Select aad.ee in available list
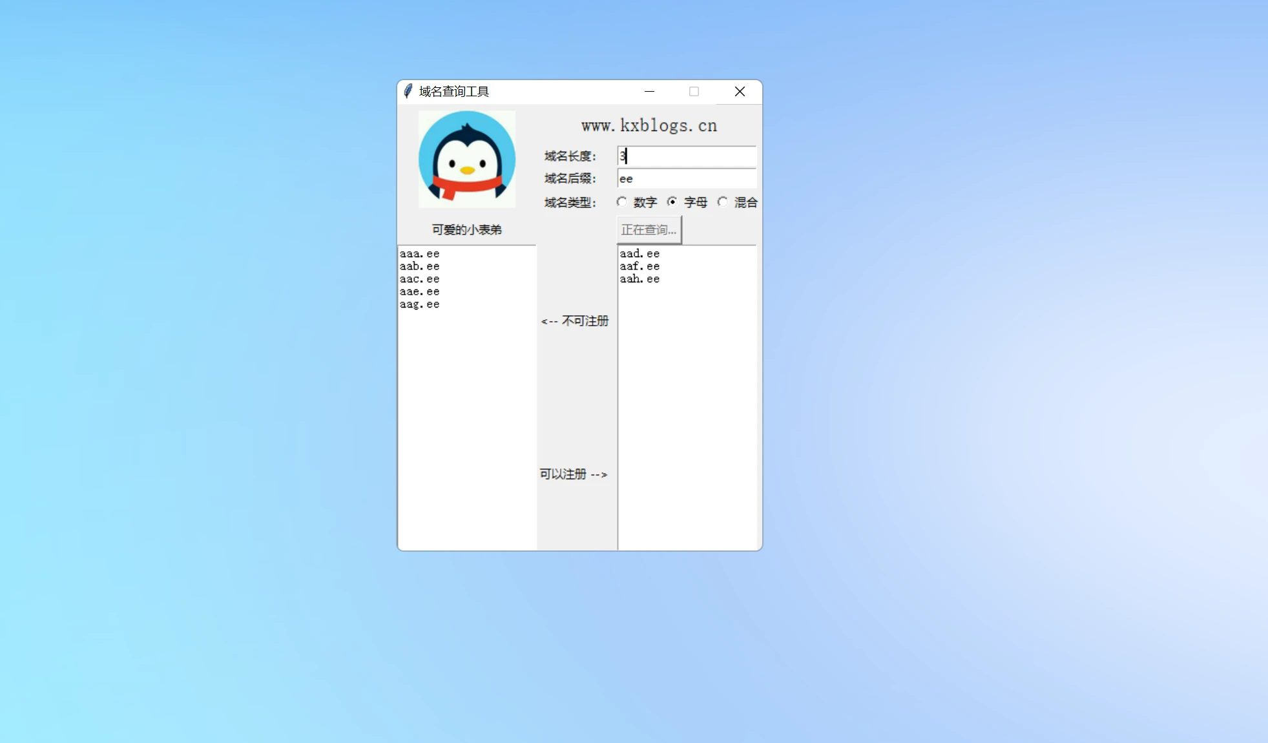This screenshot has width=1268, height=743. click(639, 254)
